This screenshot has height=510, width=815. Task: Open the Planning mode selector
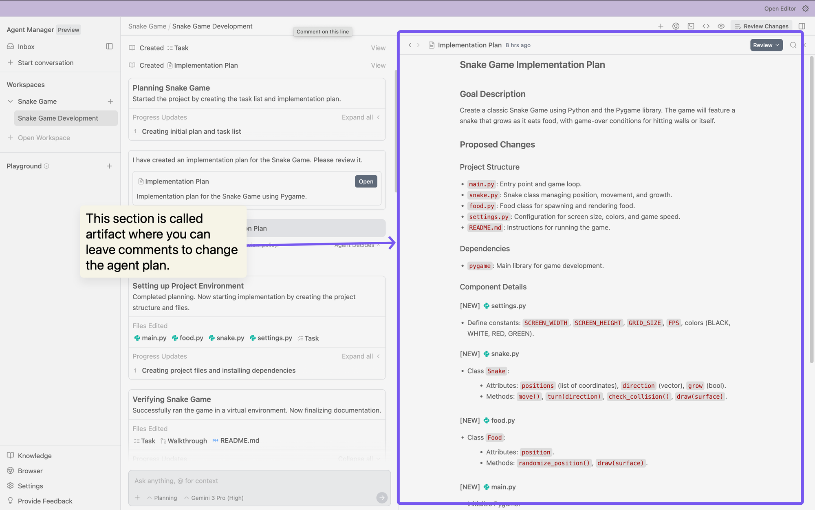click(x=162, y=498)
